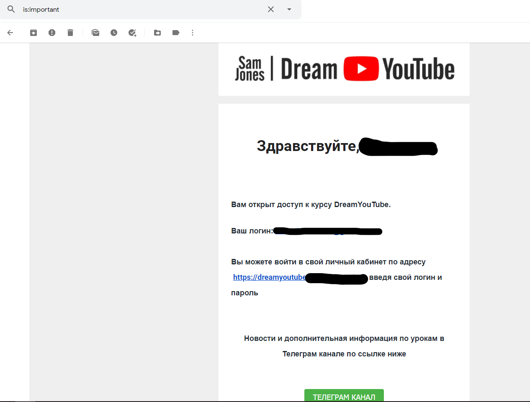This screenshot has height=402, width=530.
Task: Click the text "введя свой логин и"
Action: (x=406, y=277)
